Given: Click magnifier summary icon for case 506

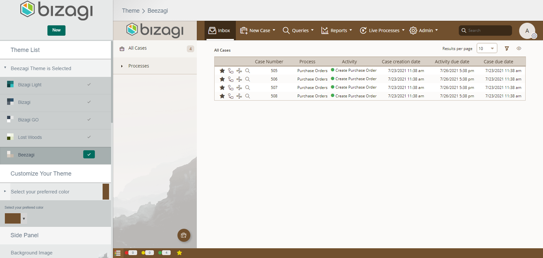Looking at the screenshot, I should click(x=248, y=79).
